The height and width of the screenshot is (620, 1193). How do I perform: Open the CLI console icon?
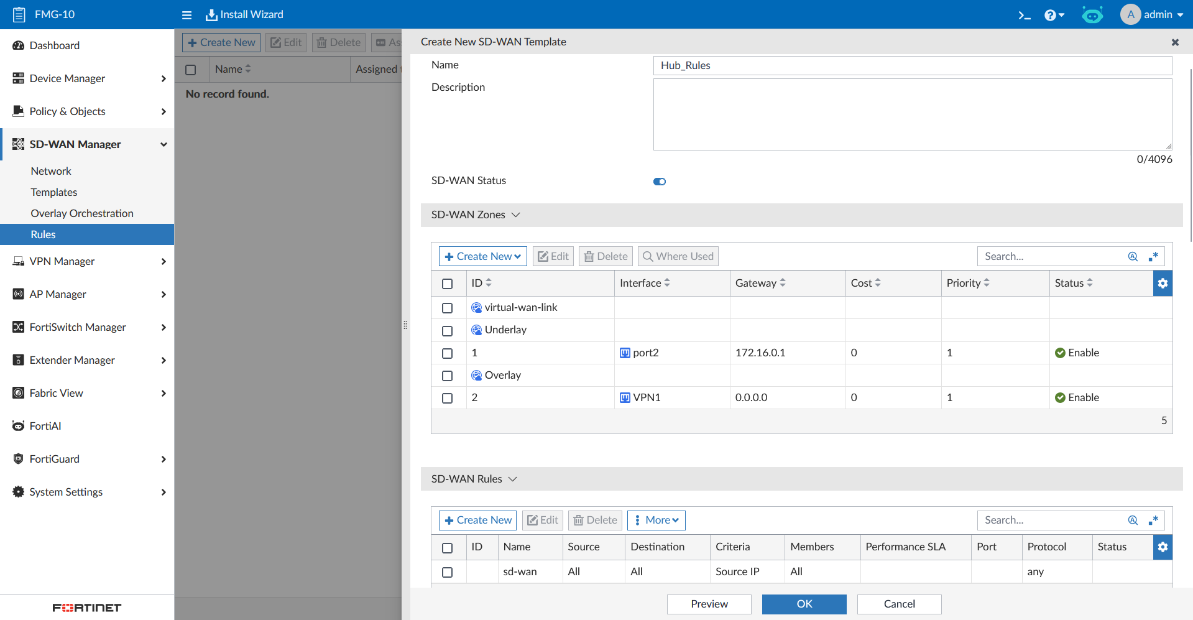1024,15
